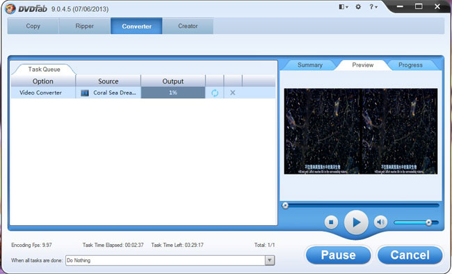Click the Cancel button
The height and width of the screenshot is (274, 452).
[410, 255]
